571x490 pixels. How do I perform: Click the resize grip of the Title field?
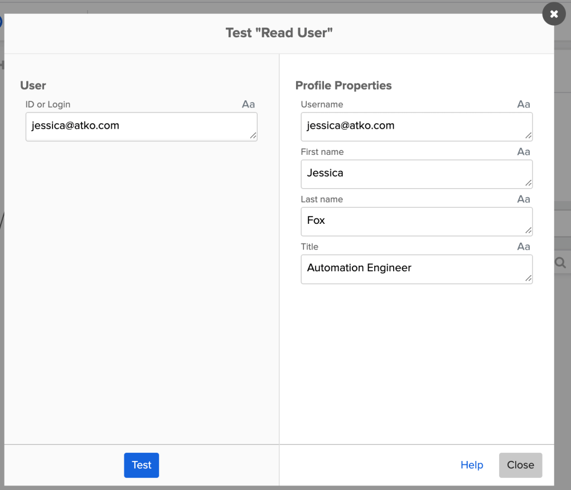click(x=529, y=278)
